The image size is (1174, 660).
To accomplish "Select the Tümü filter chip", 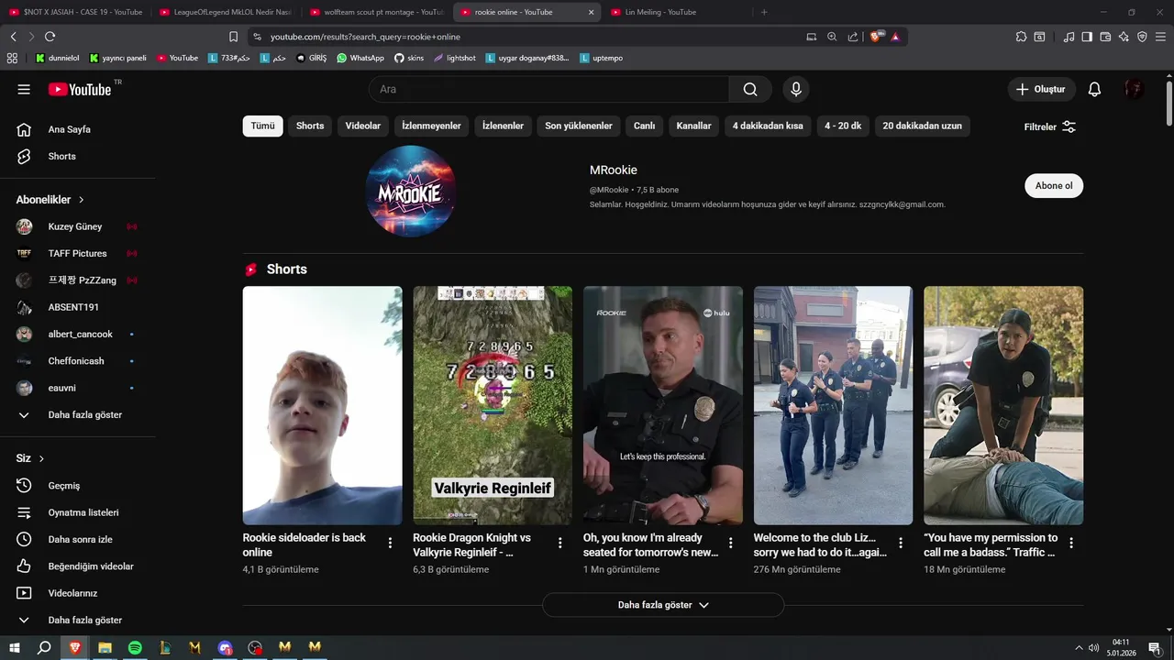I will point(263,126).
